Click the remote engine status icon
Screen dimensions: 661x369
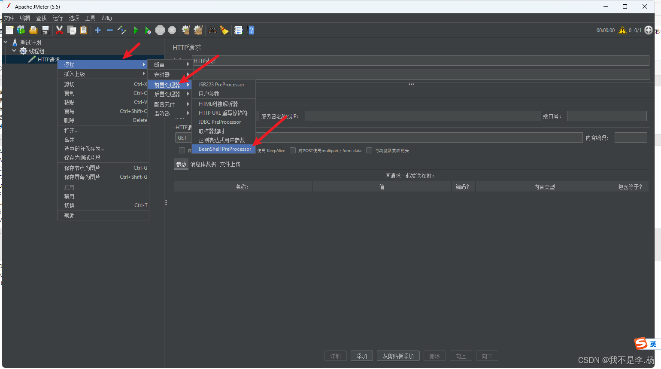pyautogui.click(x=649, y=30)
